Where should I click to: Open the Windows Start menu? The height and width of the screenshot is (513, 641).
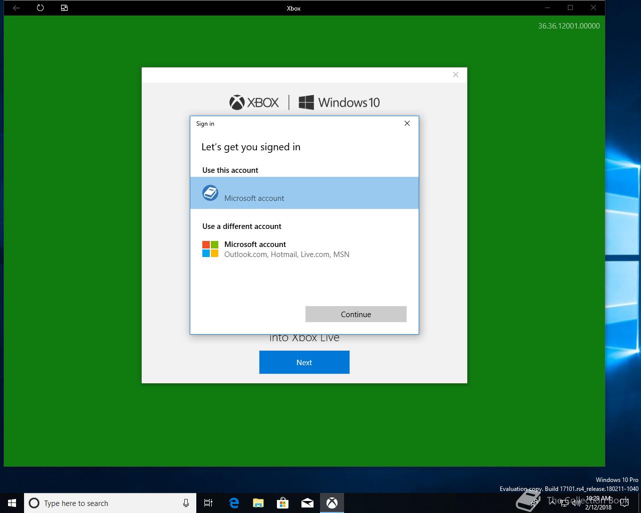12,503
